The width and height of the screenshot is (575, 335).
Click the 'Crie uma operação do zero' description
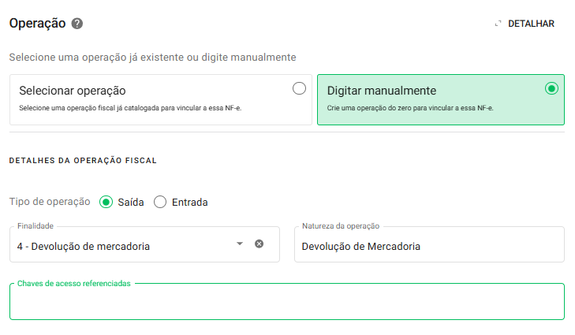(x=410, y=107)
